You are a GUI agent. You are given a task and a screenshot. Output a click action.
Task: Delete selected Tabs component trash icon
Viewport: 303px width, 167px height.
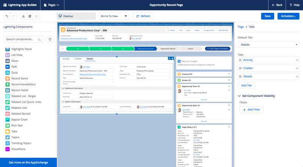click(173, 59)
